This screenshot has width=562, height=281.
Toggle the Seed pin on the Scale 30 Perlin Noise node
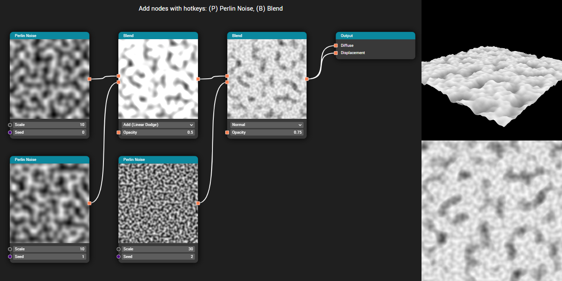click(x=118, y=257)
